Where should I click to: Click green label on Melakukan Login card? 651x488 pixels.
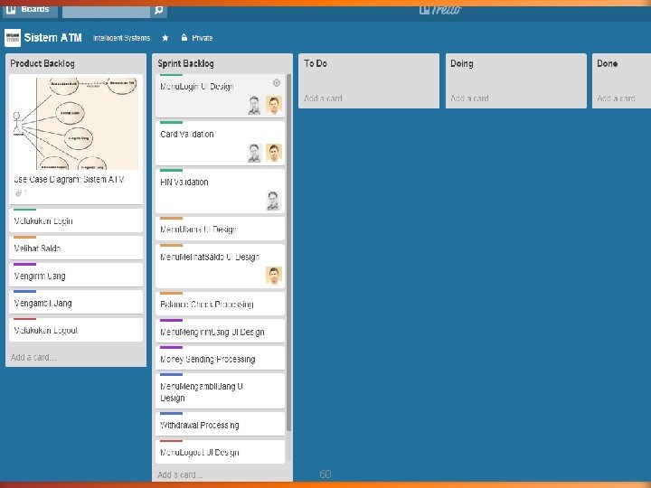click(24, 210)
